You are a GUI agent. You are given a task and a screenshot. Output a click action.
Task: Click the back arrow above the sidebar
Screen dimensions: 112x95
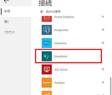pyautogui.click(x=7, y=1)
